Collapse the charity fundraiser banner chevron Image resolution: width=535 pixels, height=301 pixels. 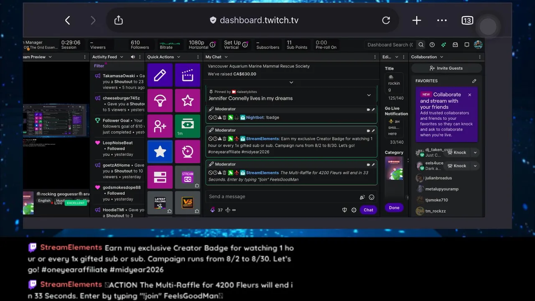pos(291,82)
